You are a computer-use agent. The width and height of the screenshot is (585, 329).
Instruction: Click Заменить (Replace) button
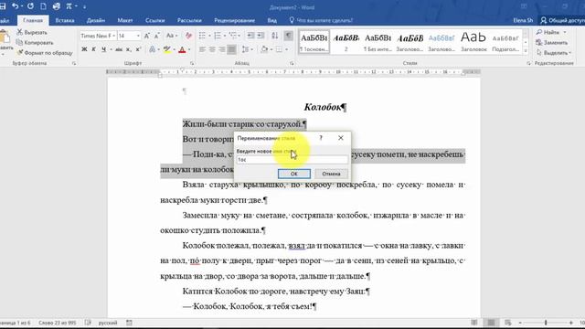[x=552, y=43]
